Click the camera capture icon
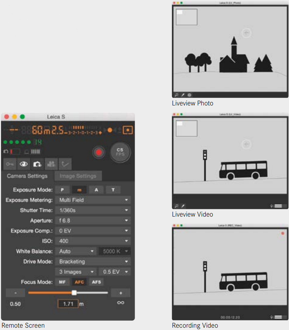 (37, 164)
